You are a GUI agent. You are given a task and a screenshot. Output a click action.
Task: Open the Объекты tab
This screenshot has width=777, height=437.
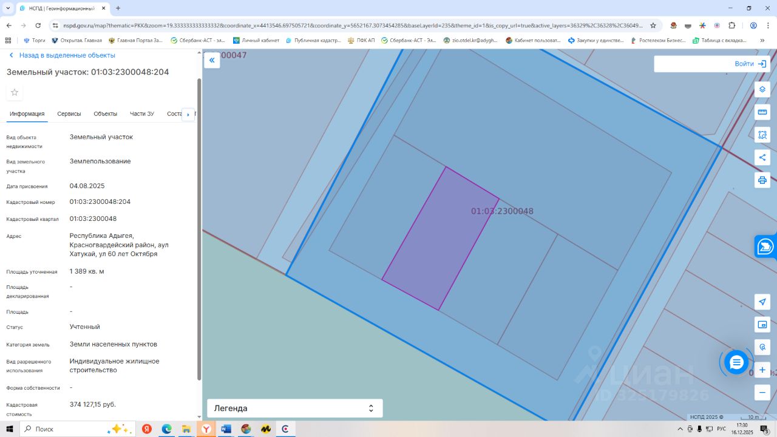click(x=106, y=114)
